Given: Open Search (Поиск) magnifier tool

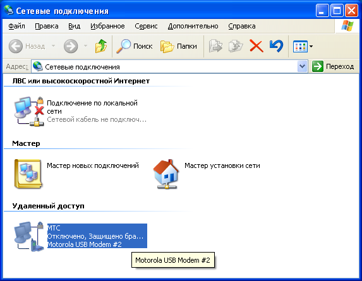Looking at the screenshot, I should (x=134, y=46).
